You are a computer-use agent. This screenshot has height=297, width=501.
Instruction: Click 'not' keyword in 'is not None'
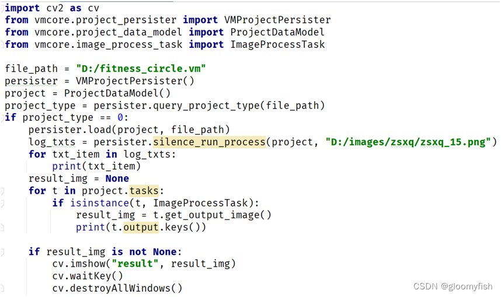[138, 252]
